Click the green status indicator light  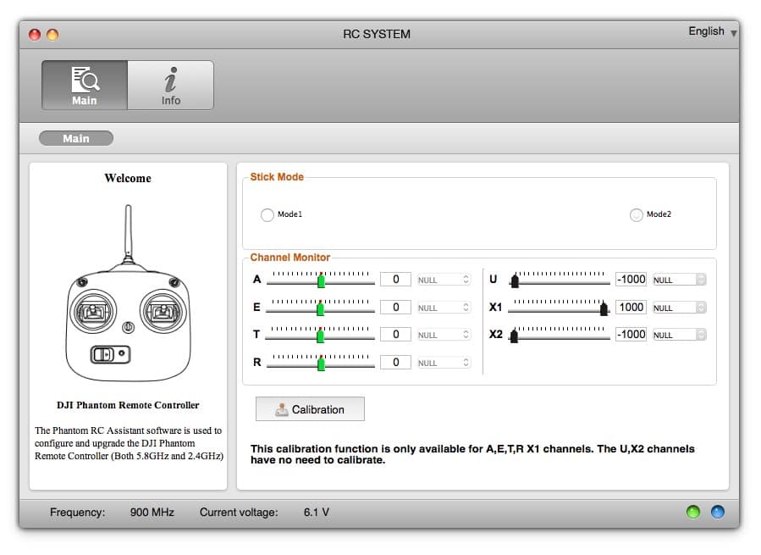[x=693, y=512]
